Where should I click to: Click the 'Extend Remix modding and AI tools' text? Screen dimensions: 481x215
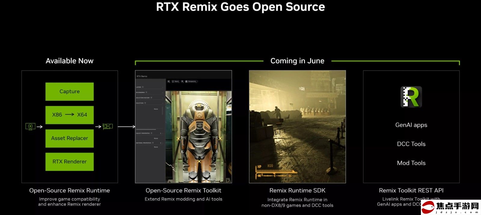tap(183, 199)
